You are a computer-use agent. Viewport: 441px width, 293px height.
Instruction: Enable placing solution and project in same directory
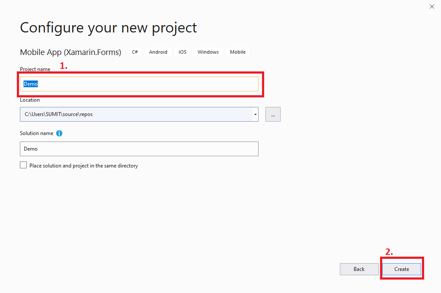click(23, 164)
